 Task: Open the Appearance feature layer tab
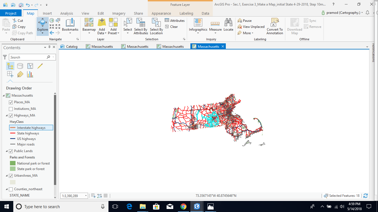(161, 13)
